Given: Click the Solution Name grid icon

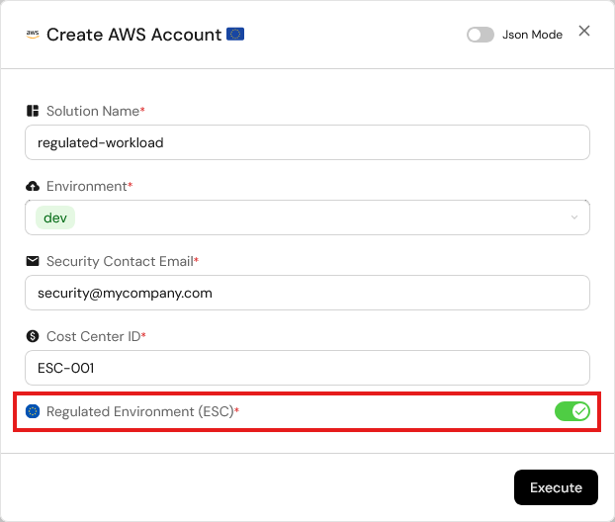Looking at the screenshot, I should (x=33, y=111).
